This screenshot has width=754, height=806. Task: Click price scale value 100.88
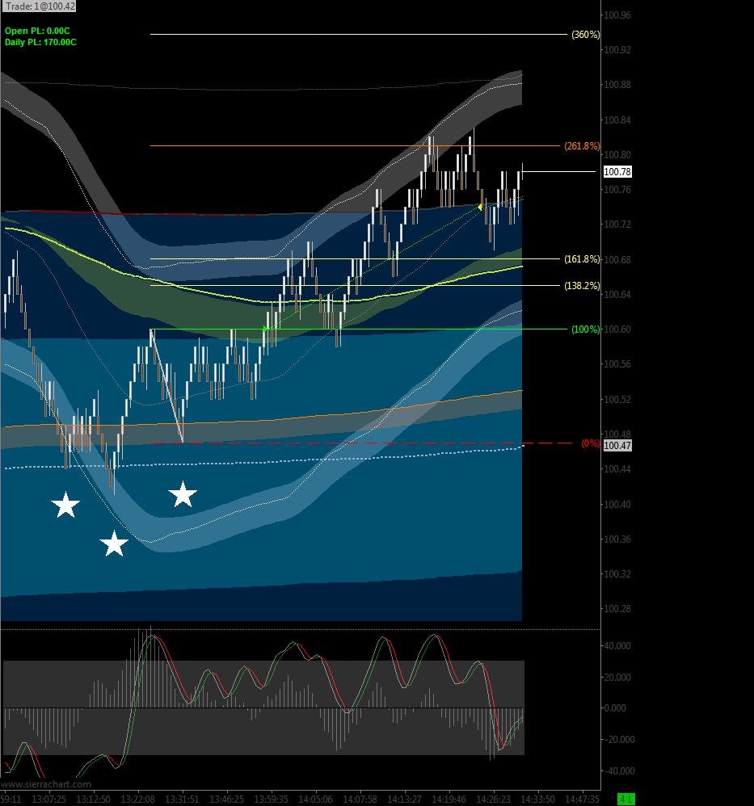coord(617,85)
